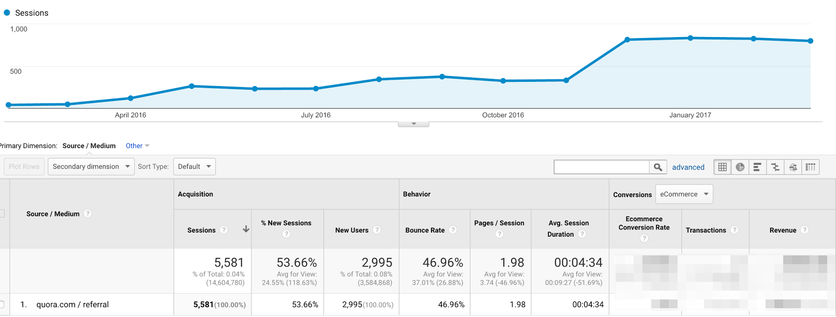Open the advanced filter link

688,167
